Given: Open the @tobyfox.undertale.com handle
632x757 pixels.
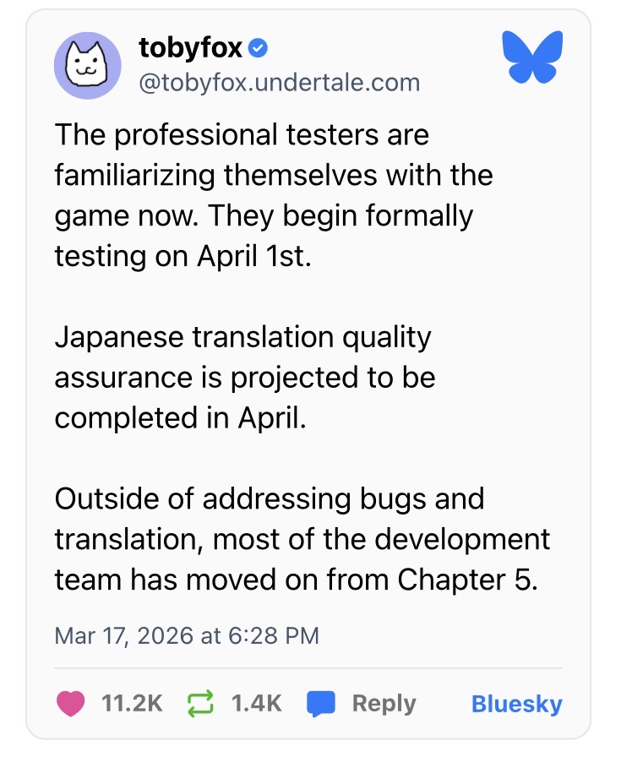Looking at the screenshot, I should [279, 83].
